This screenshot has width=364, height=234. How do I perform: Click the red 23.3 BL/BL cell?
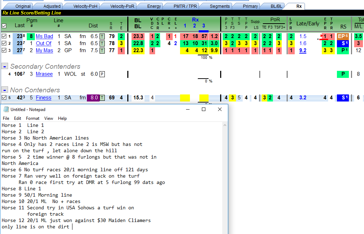(138, 36)
